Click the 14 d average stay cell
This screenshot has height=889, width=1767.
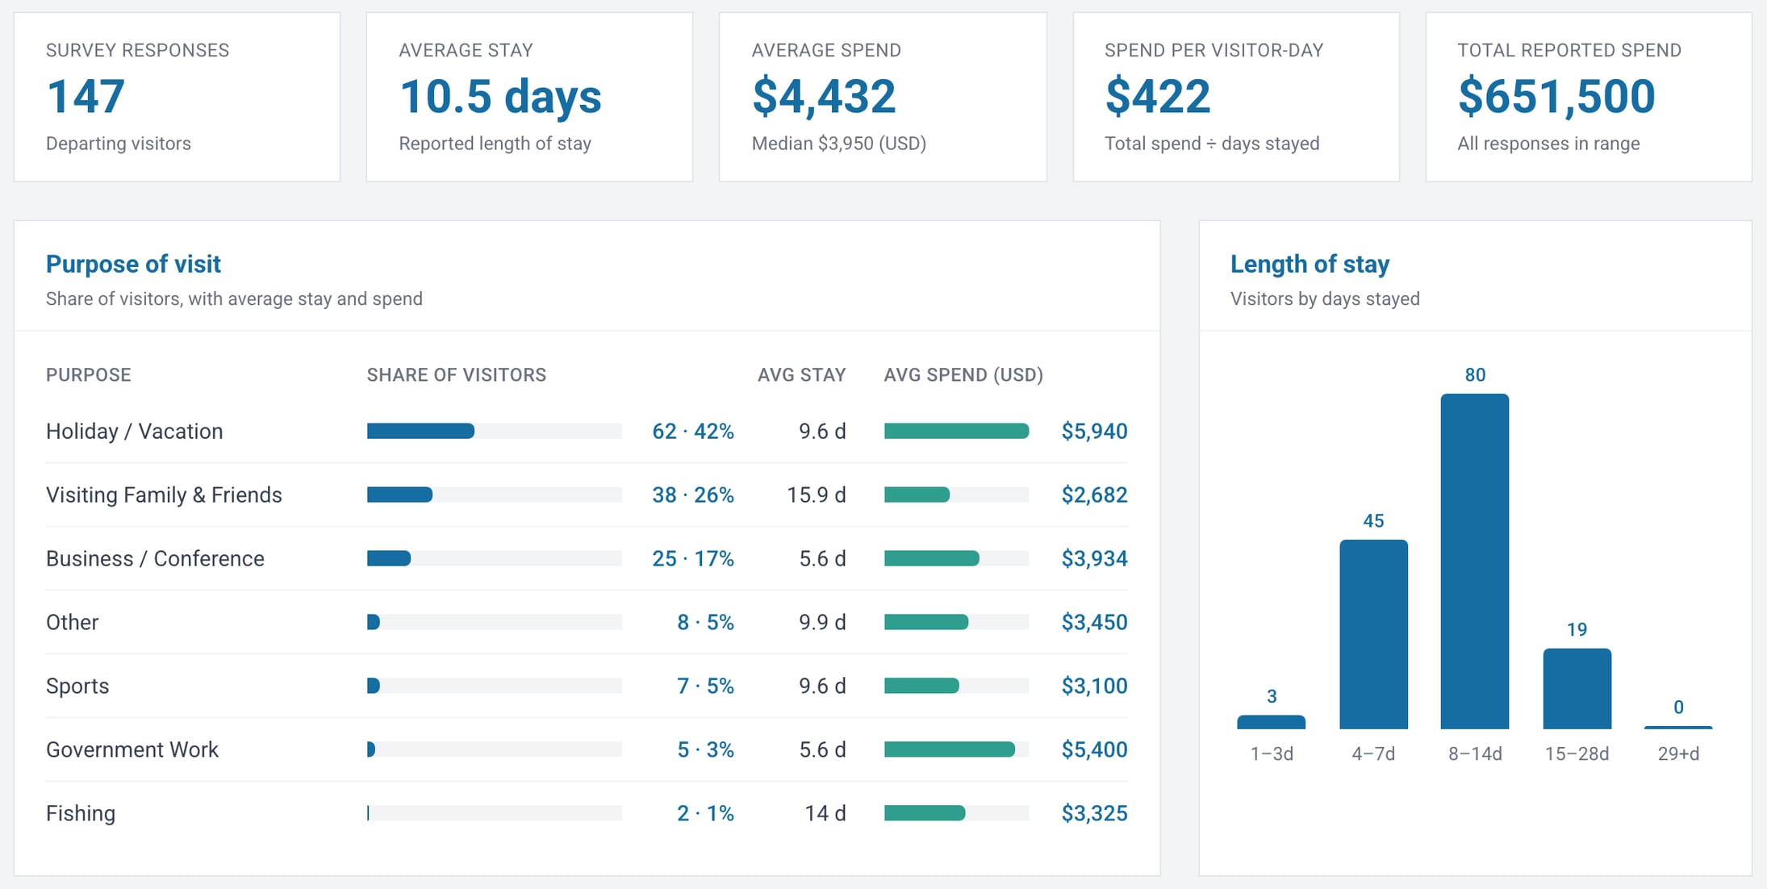(x=825, y=814)
